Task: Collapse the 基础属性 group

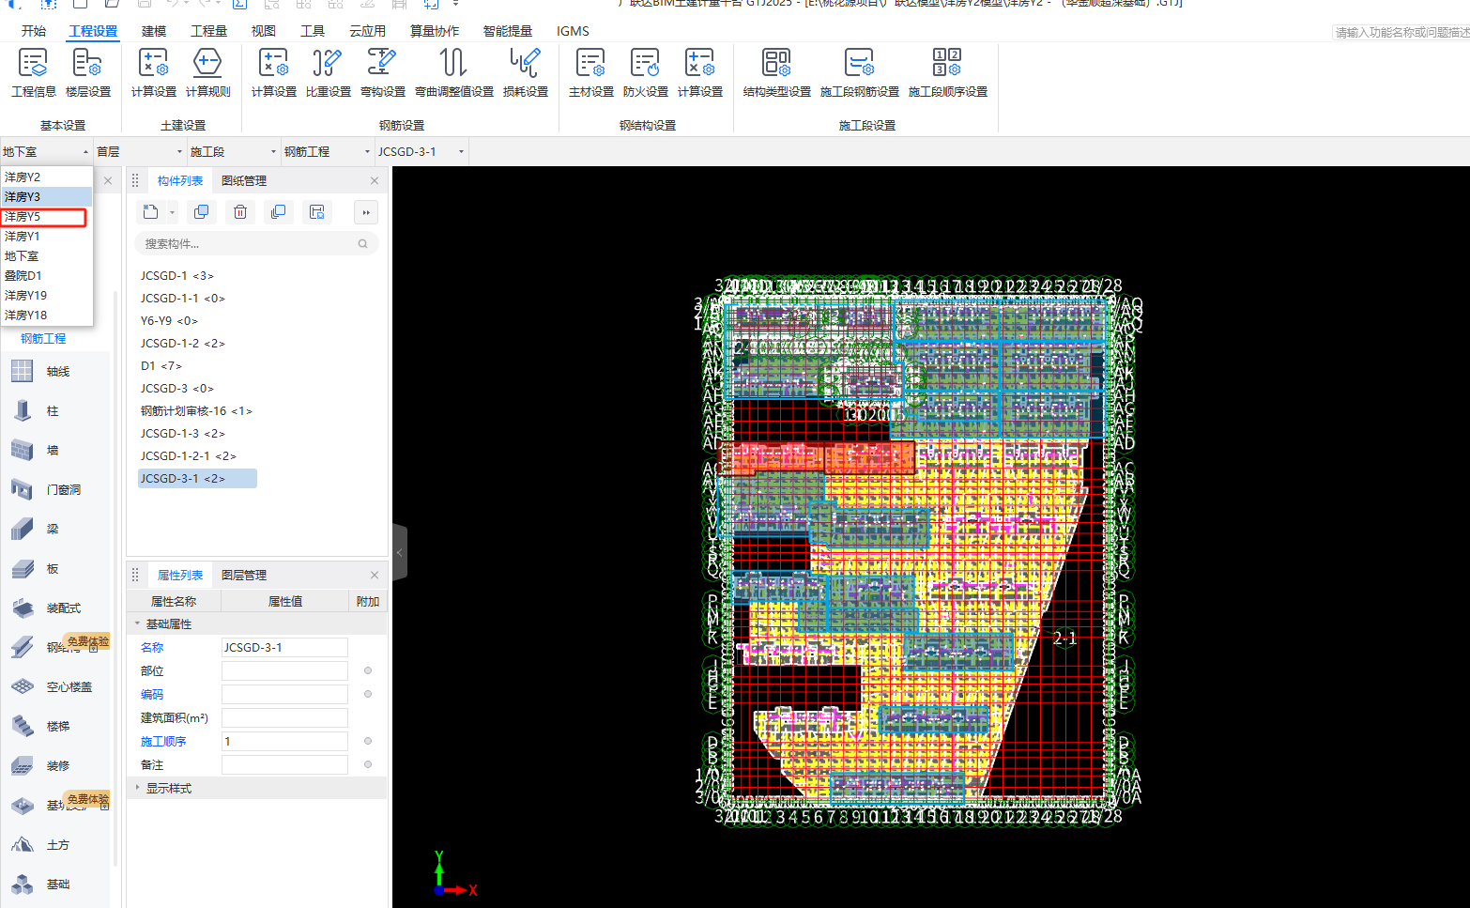Action: 137,623
